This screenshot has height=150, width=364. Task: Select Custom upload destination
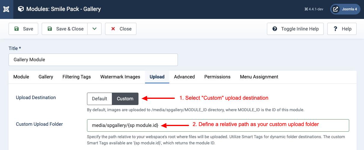125,99
